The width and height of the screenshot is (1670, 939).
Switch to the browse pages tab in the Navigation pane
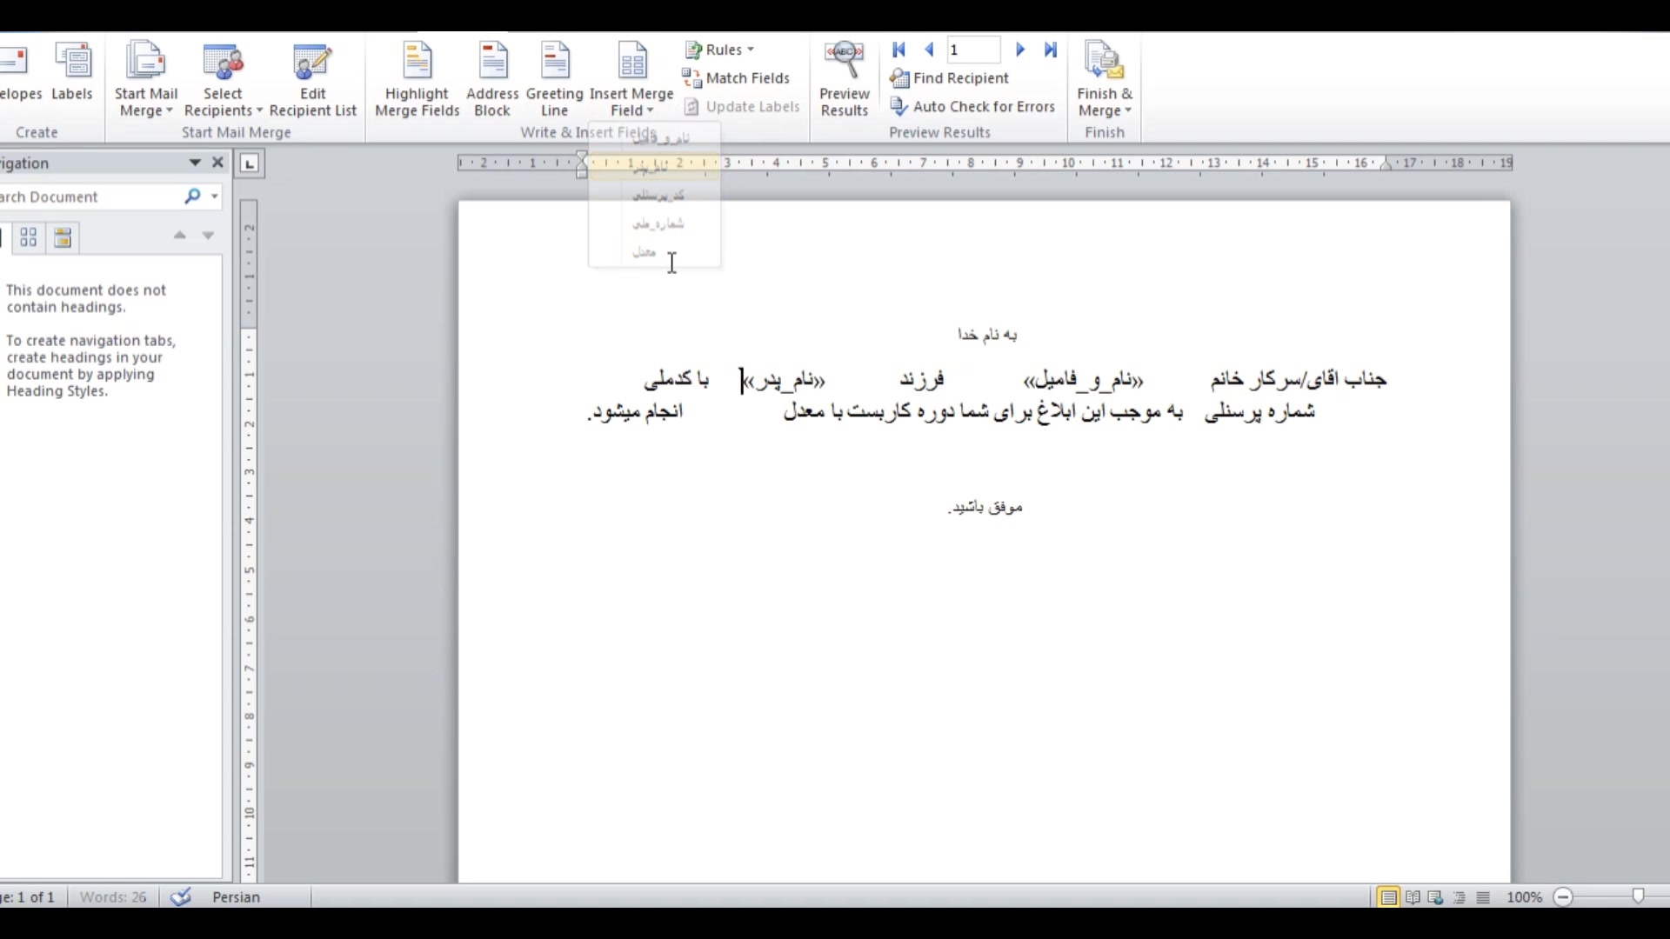(x=29, y=237)
